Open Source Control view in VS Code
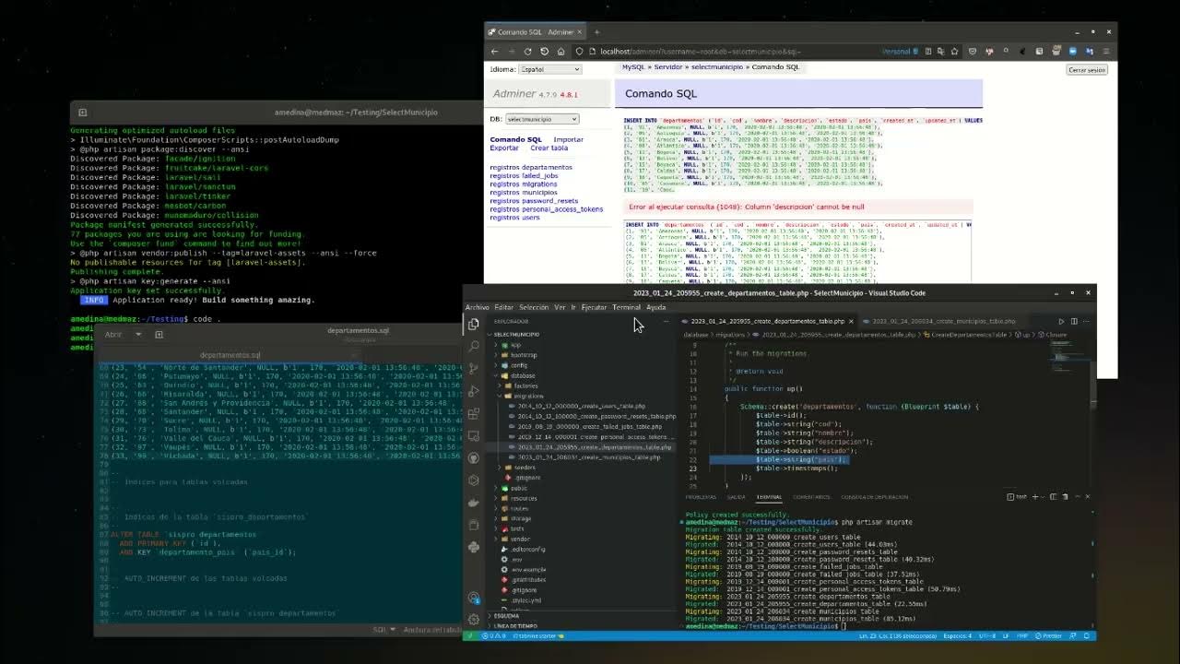Image resolution: width=1180 pixels, height=664 pixels. click(473, 368)
